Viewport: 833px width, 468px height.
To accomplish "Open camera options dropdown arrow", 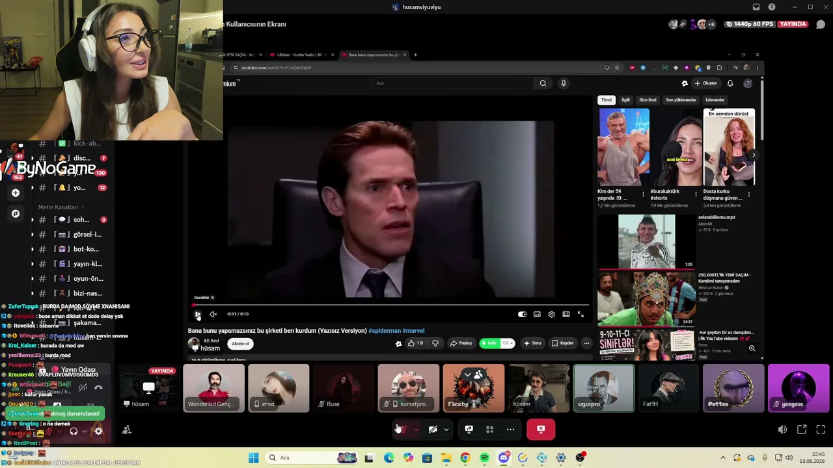I will tap(446, 429).
